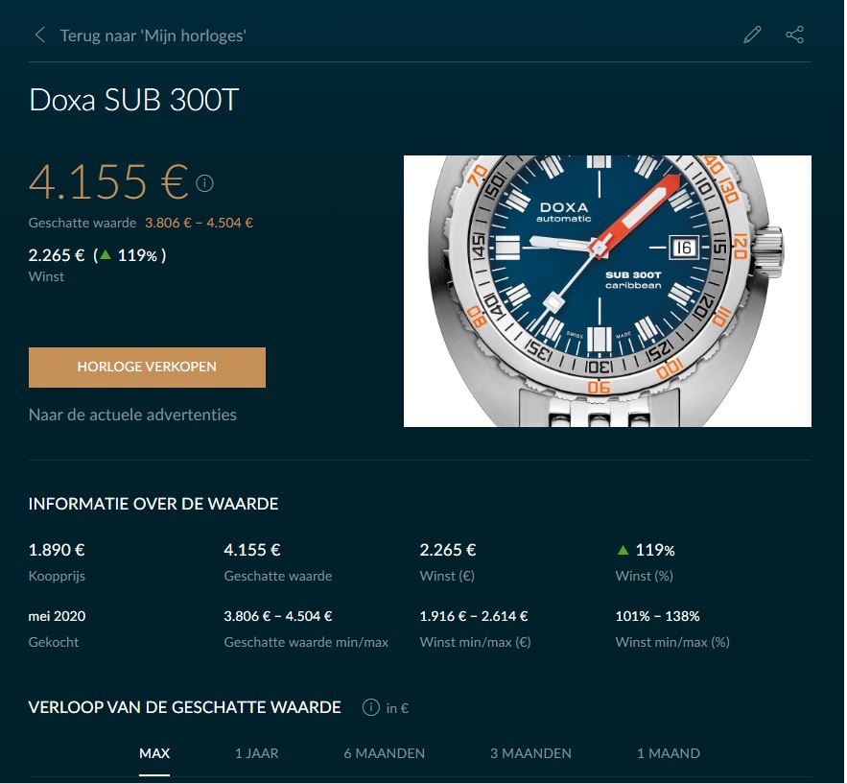
Task: Click 'VERLOOP VAN DE GESCHATTE WAARDE' heading
Action: pyautogui.click(x=185, y=707)
